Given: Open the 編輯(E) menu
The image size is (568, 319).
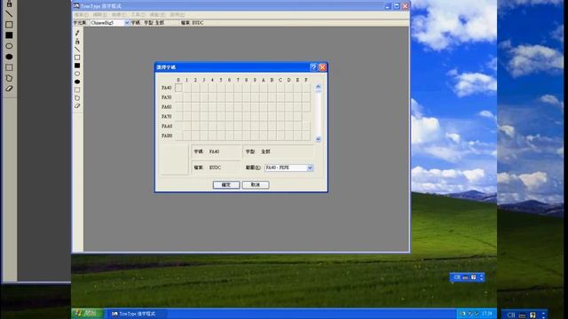Looking at the screenshot, I should point(100,15).
